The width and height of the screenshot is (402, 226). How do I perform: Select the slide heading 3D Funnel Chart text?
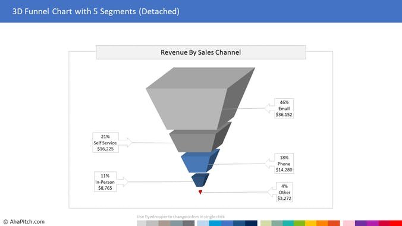click(x=96, y=11)
